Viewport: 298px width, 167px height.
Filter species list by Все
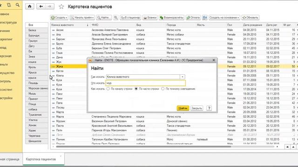pos(37,25)
